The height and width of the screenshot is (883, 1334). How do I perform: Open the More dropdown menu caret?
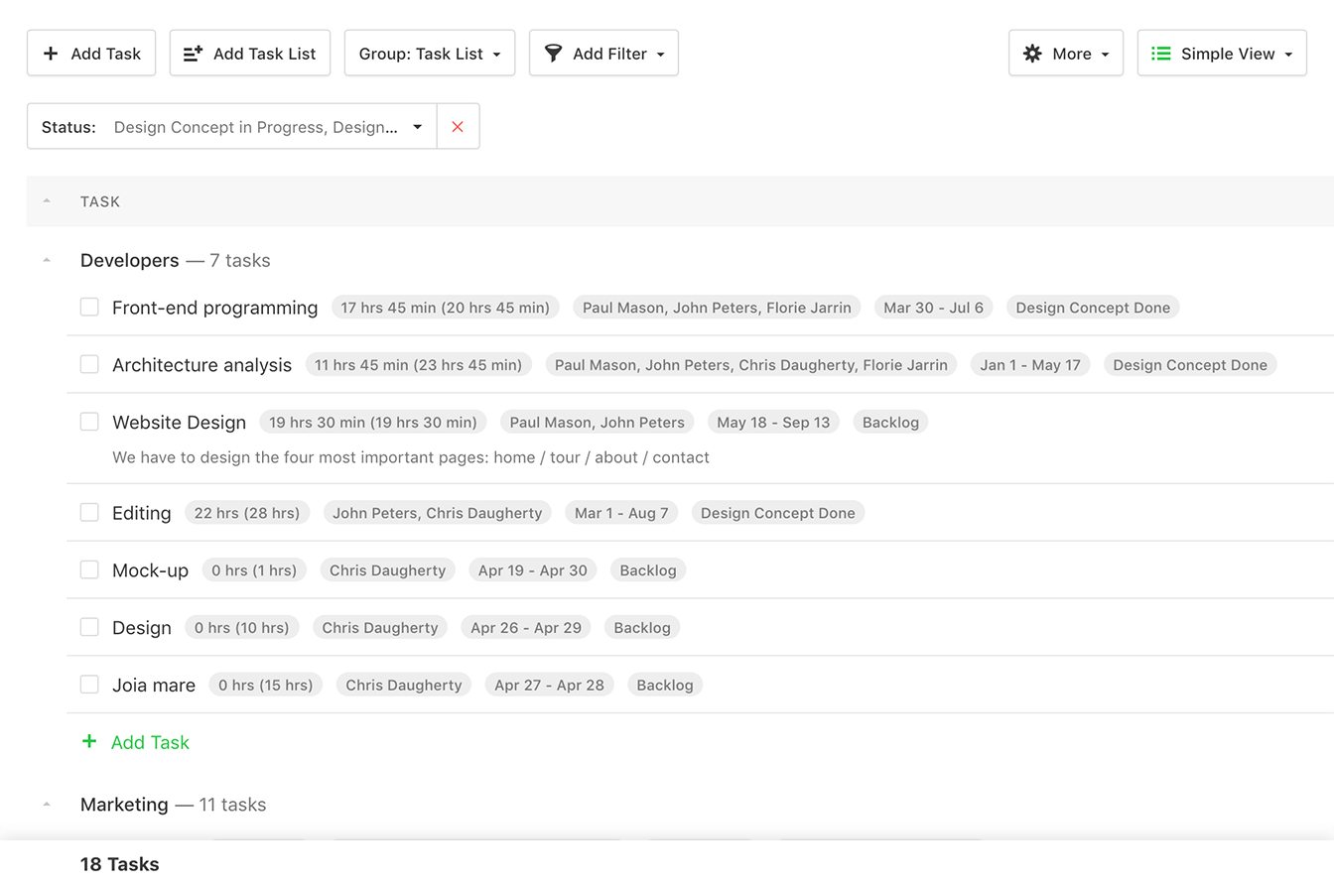pyautogui.click(x=1105, y=55)
